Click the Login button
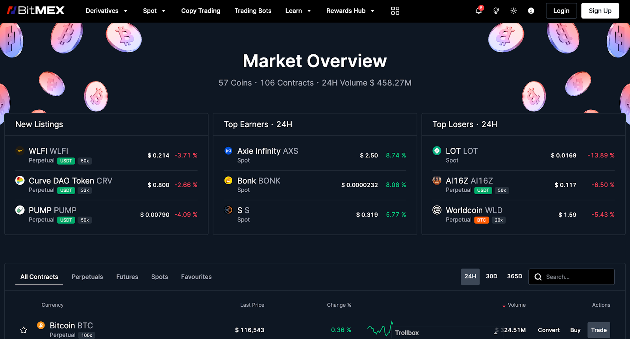This screenshot has width=630, height=339. point(561,11)
